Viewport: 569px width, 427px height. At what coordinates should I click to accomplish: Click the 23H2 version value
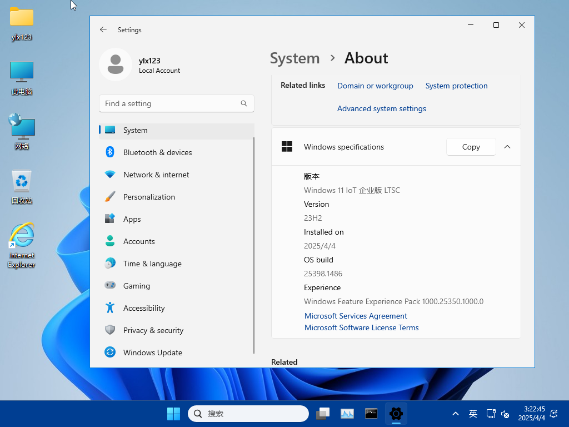(x=313, y=218)
